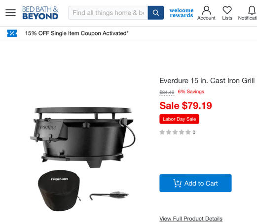Click the five-star rating row

178,132
